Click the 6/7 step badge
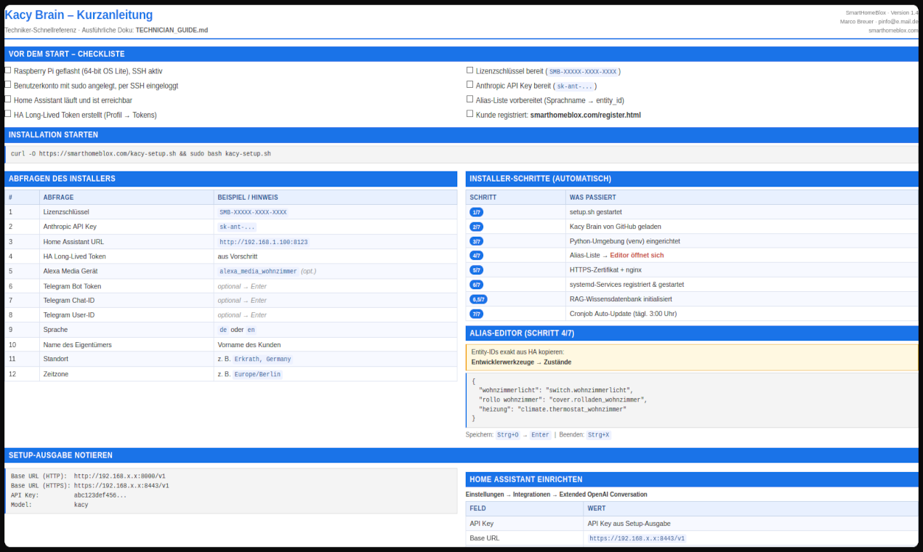 (477, 285)
